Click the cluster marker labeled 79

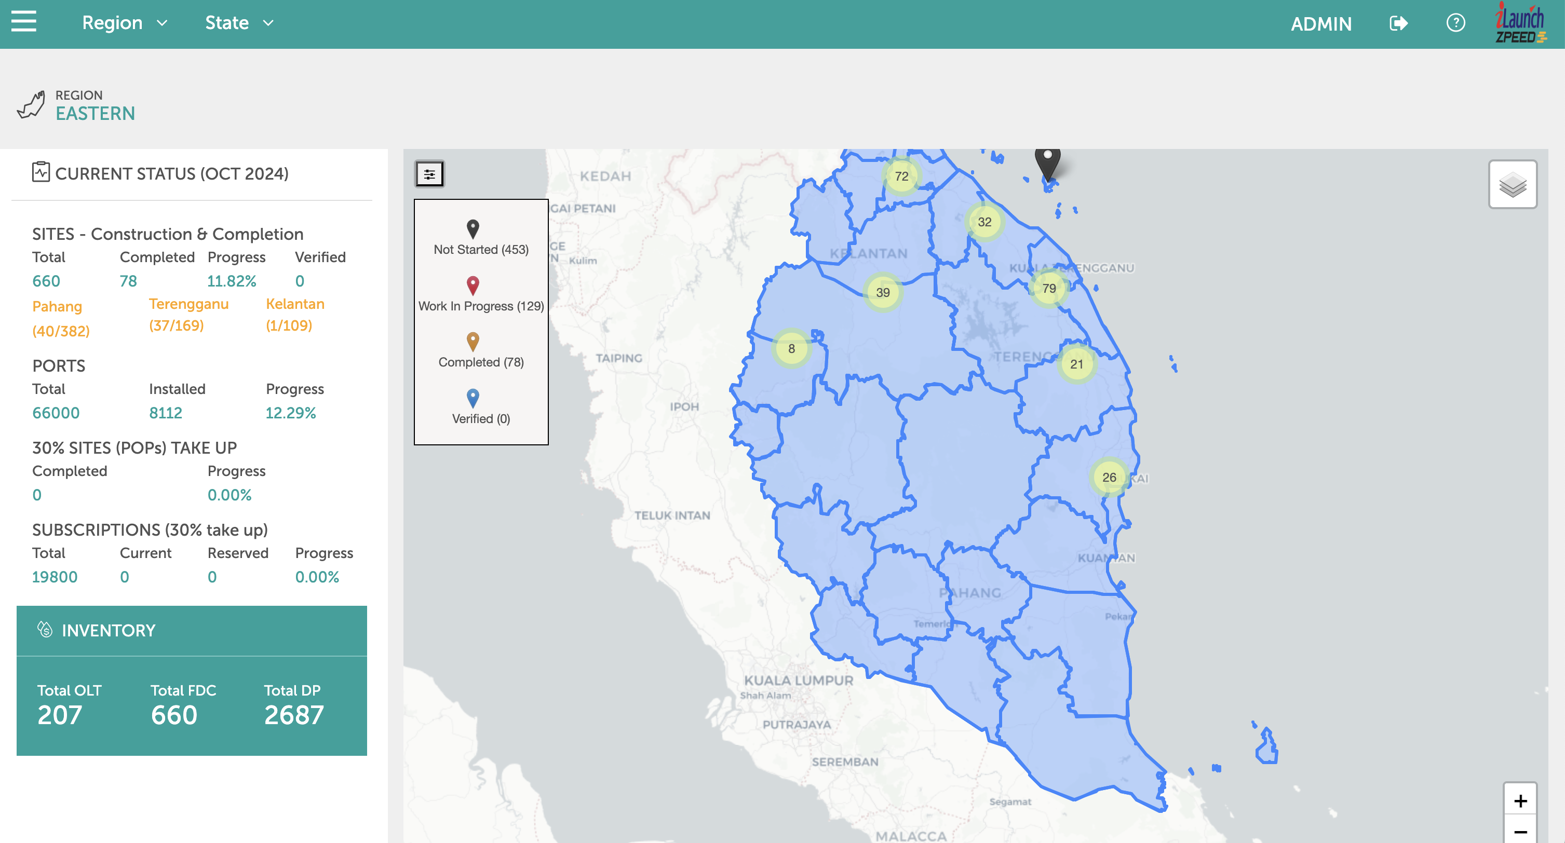[x=1048, y=289]
